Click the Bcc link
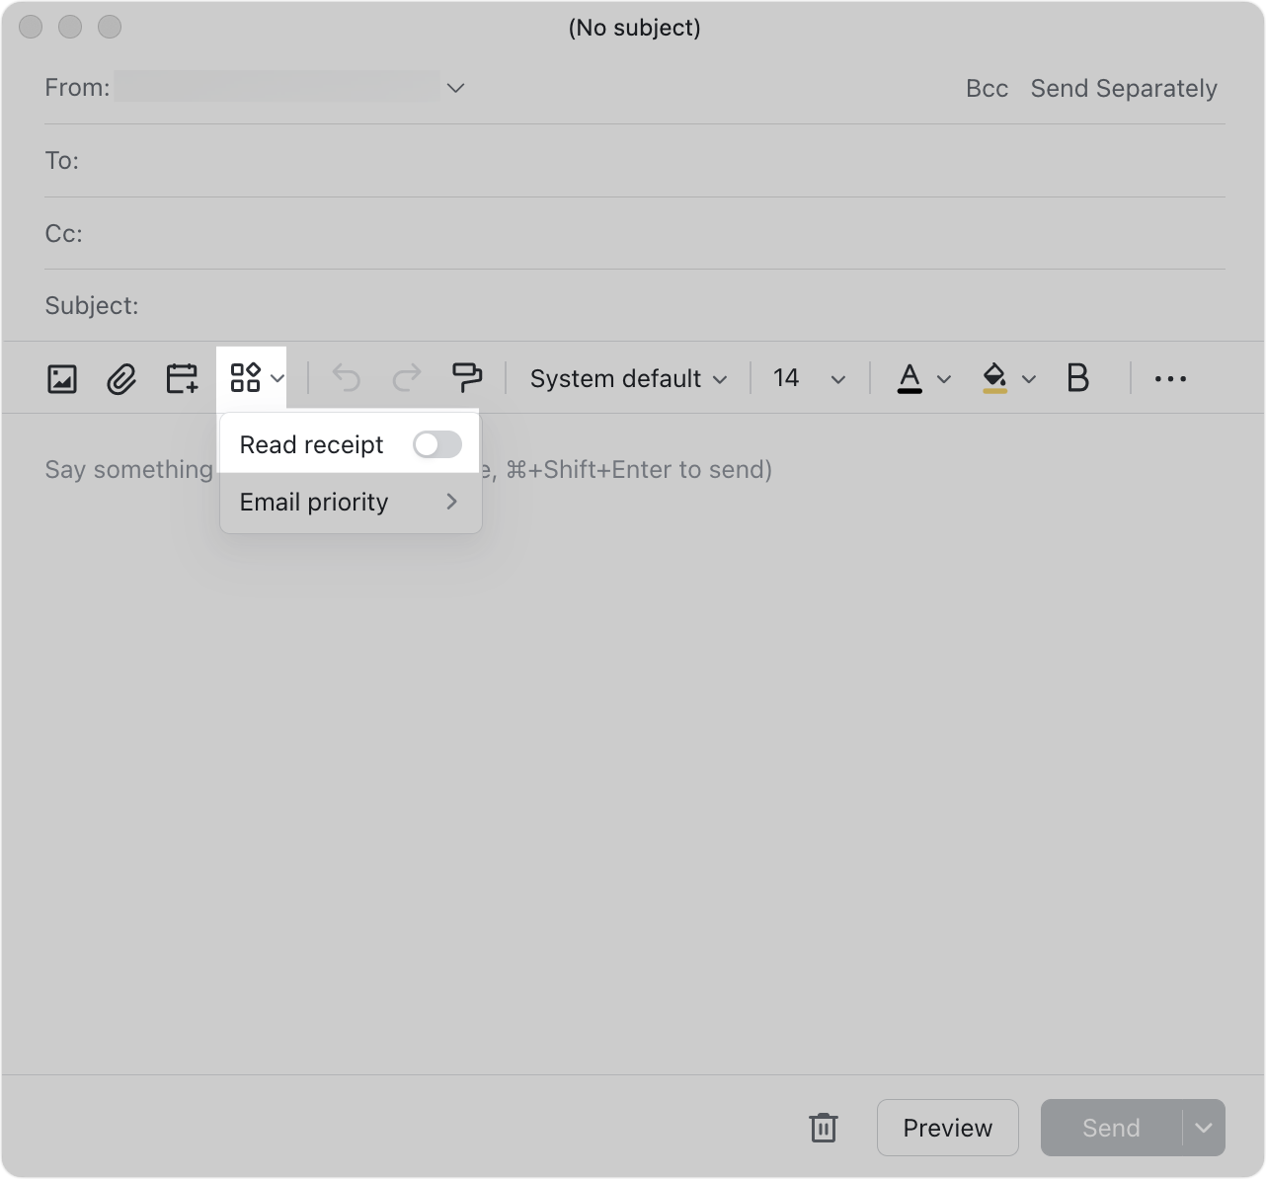The image size is (1266, 1179). tap(987, 89)
